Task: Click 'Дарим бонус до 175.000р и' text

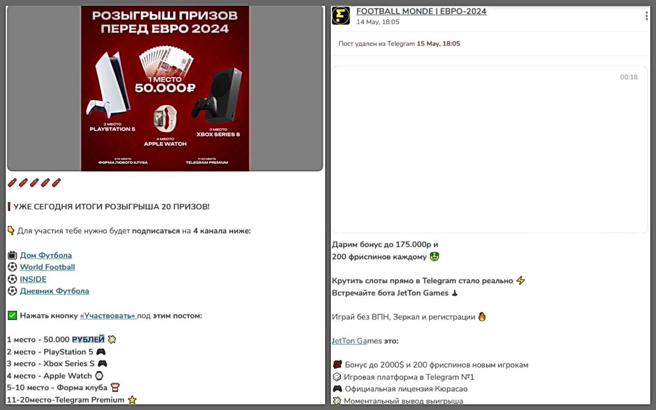Action: click(385, 244)
